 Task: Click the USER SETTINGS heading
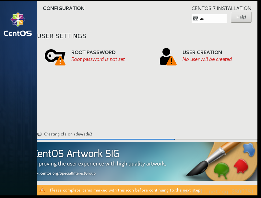[x=62, y=36]
